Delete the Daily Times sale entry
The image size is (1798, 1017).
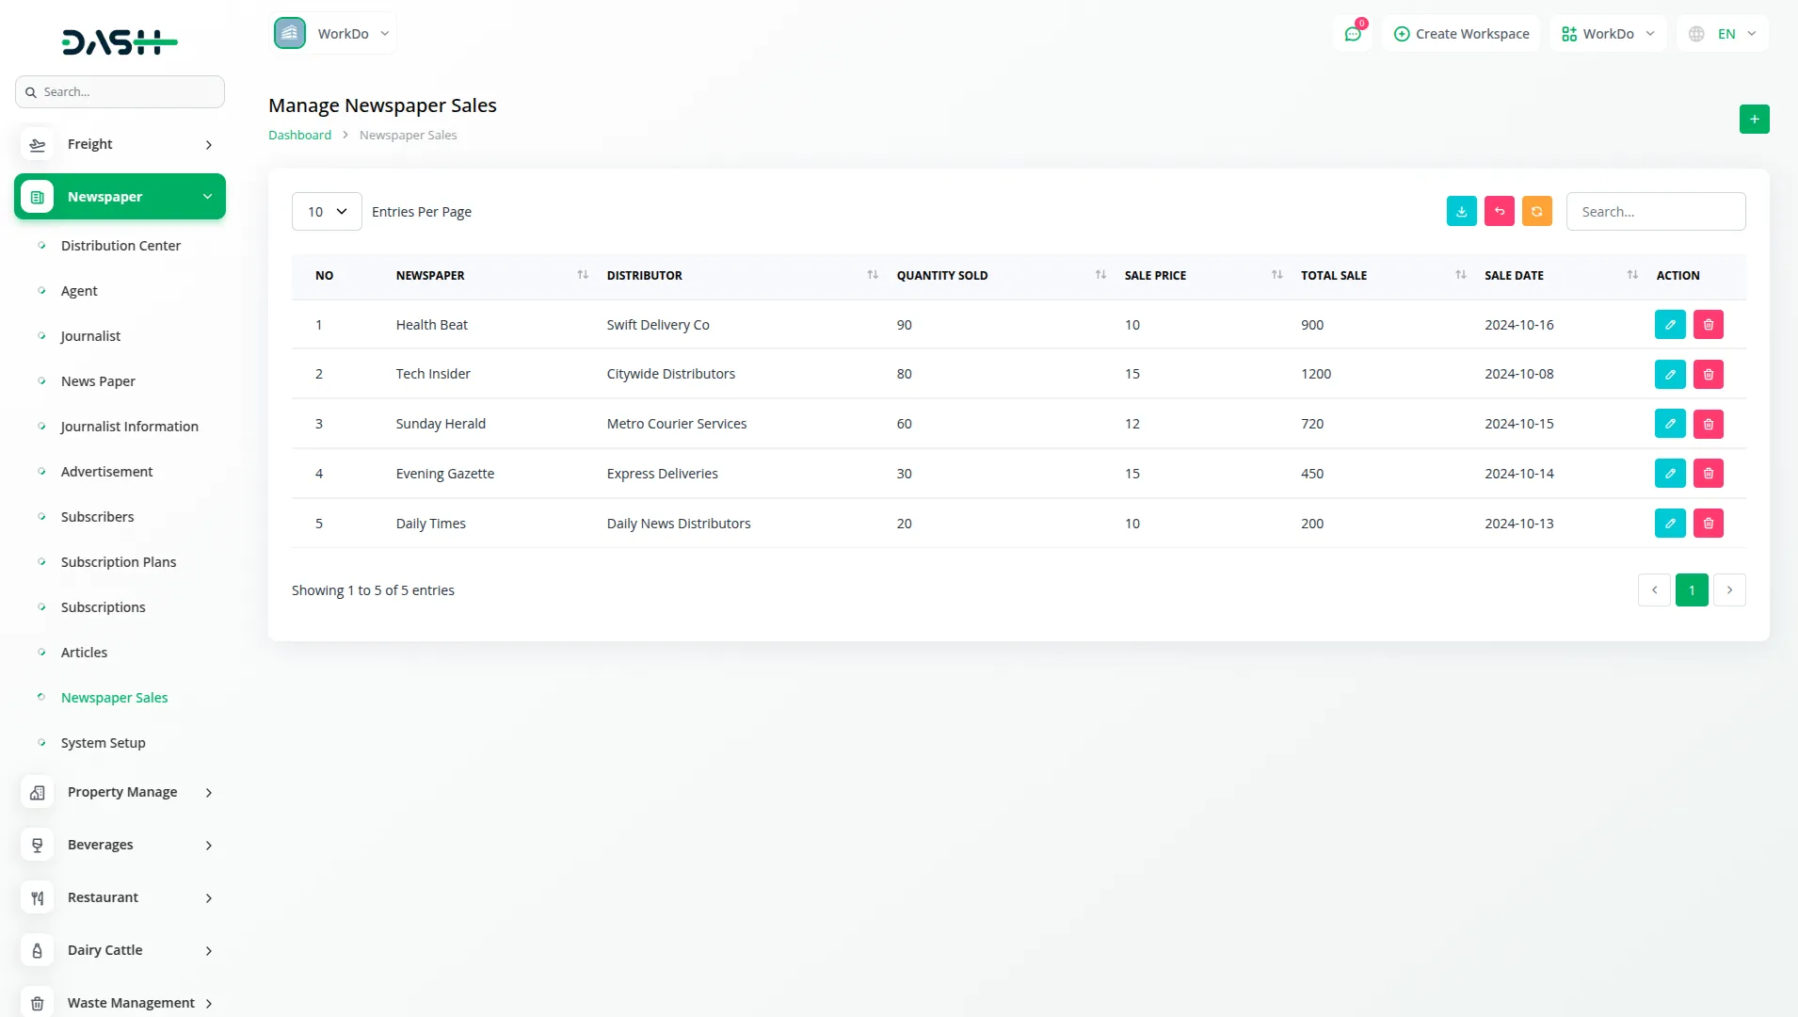tap(1708, 524)
